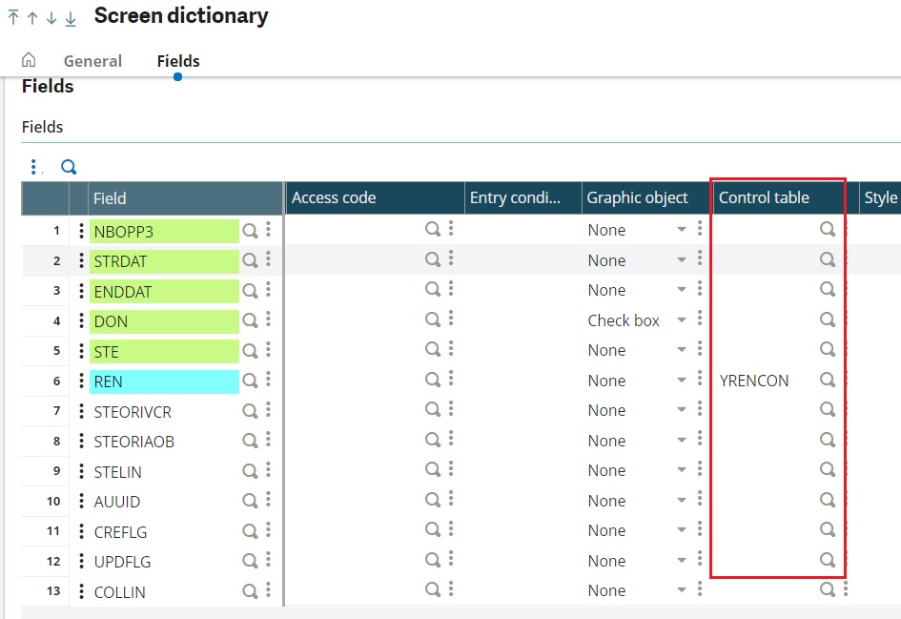The width and height of the screenshot is (901, 619).
Task: Expand Graphic object dropdown for COLLIN row
Action: (x=682, y=590)
